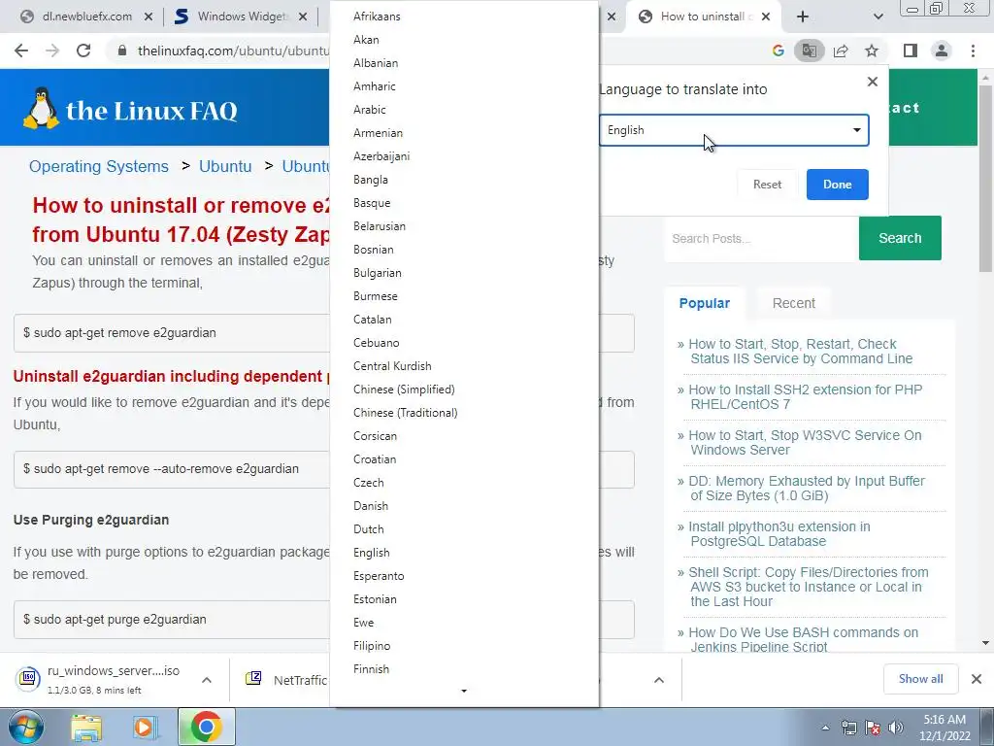994x746 pixels.
Task: Click the padlock site info icon
Action: (x=122, y=51)
